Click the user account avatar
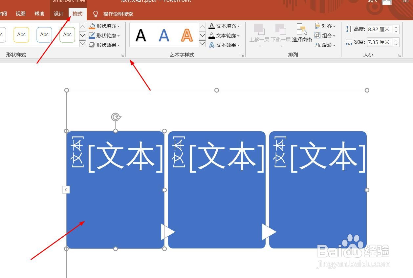413x278 pixels. pyautogui.click(x=387, y=2)
